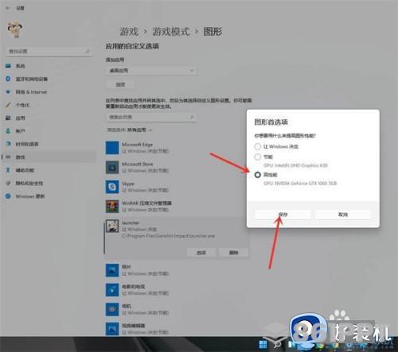Click the Microsoft Store app icon
This screenshot has width=398, height=352.
point(112,168)
